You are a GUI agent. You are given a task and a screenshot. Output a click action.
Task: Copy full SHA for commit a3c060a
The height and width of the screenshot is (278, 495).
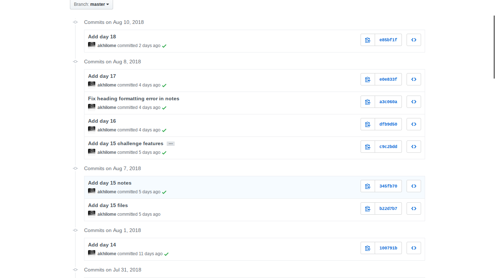click(x=368, y=102)
